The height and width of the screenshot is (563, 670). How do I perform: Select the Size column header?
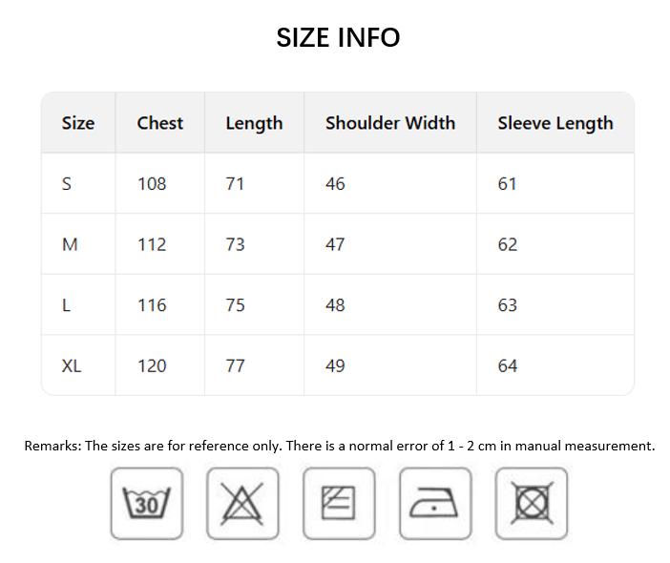point(78,123)
